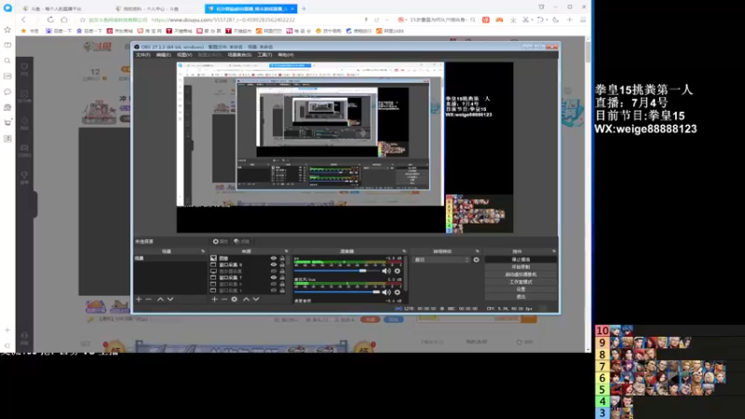Open the 场景集合(S) menu in OBS
Screen dimensions: 745x419
point(239,55)
